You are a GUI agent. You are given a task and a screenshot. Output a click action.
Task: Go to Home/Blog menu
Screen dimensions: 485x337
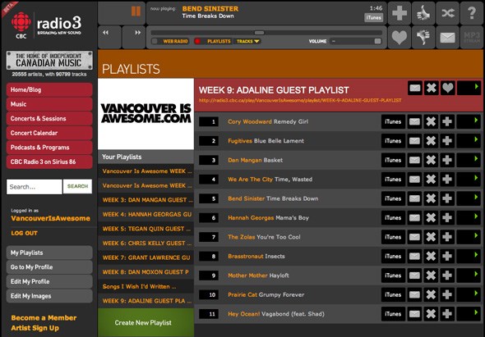(49, 90)
